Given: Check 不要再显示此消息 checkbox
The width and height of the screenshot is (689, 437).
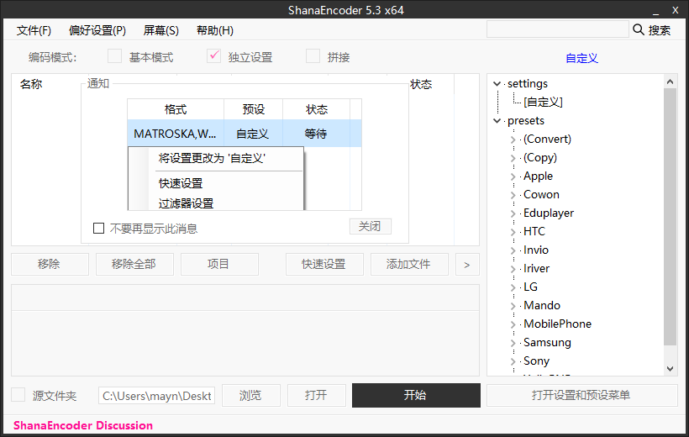Looking at the screenshot, I should pos(99,229).
